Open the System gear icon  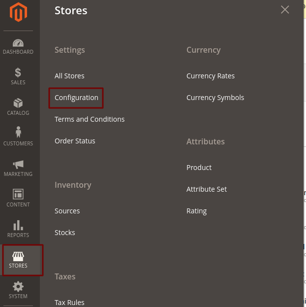tap(18, 287)
